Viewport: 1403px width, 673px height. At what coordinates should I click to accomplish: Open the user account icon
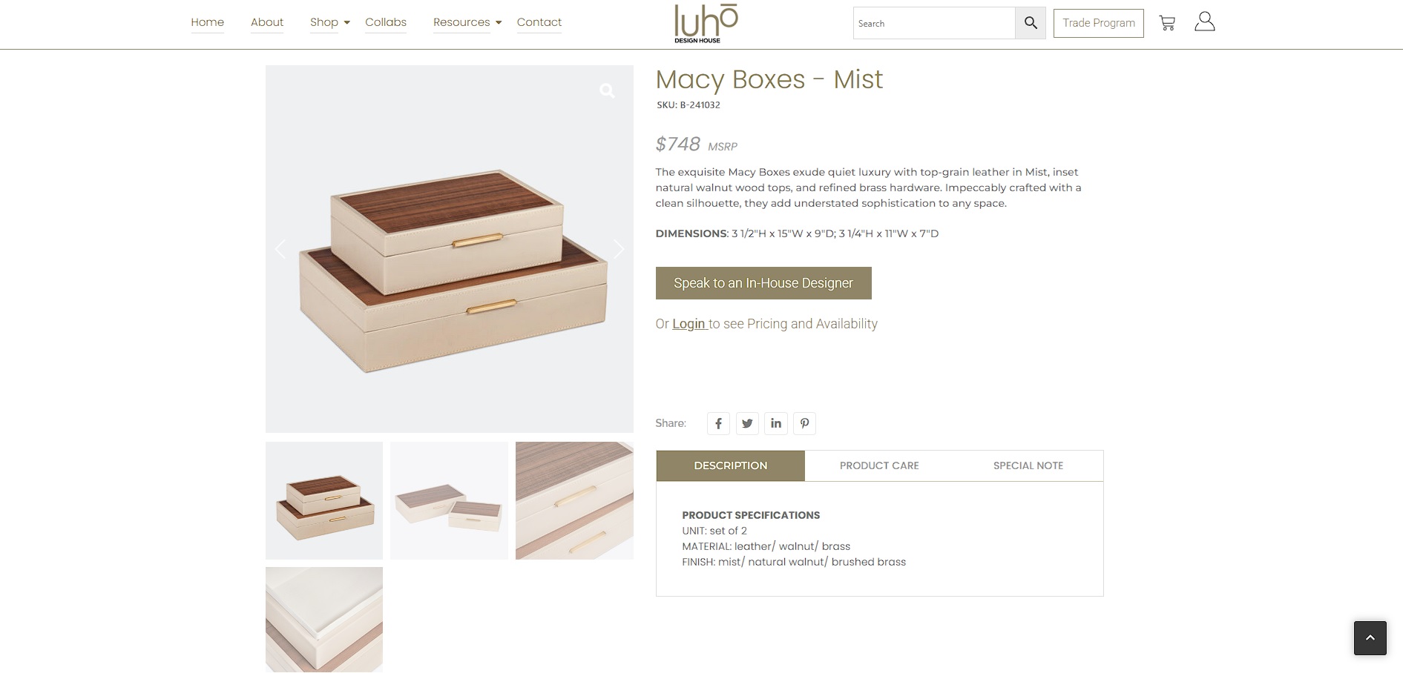1205,21
